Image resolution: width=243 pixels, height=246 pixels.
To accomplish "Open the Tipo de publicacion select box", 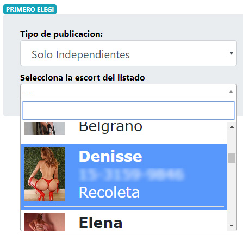I will coord(128,53).
